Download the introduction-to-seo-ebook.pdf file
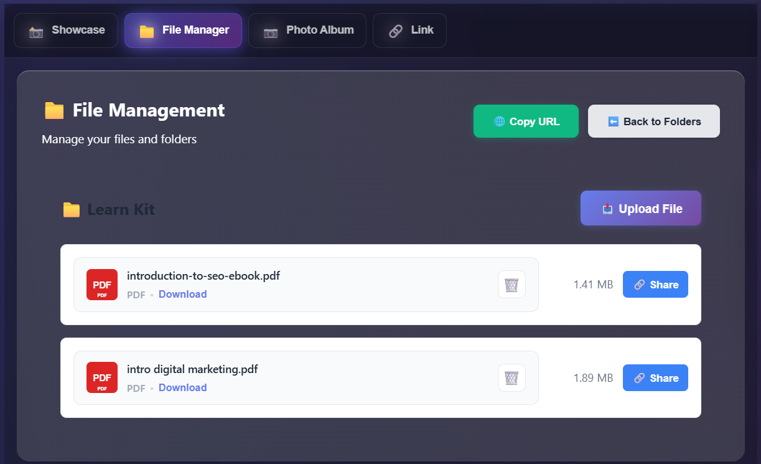The width and height of the screenshot is (761, 464). point(182,294)
